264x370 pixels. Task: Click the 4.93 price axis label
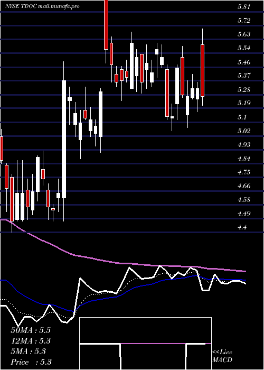[244, 145]
